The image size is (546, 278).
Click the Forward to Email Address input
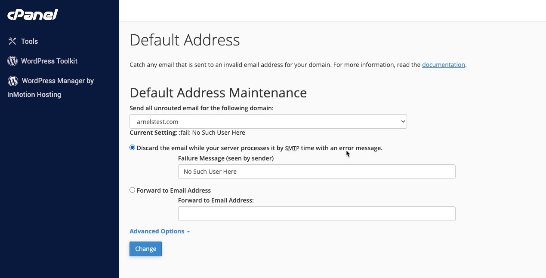click(x=317, y=214)
